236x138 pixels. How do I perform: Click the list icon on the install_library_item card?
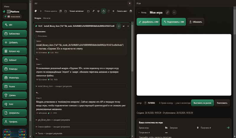(119, 26)
